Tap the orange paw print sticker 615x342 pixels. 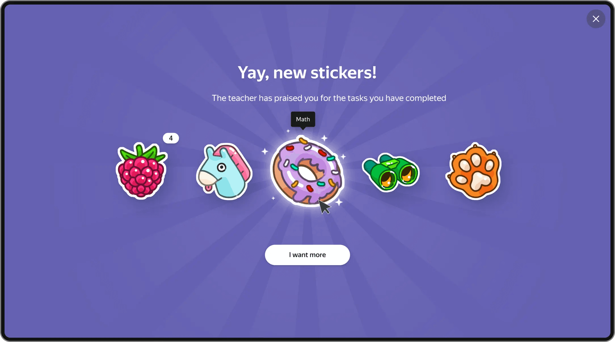click(474, 171)
